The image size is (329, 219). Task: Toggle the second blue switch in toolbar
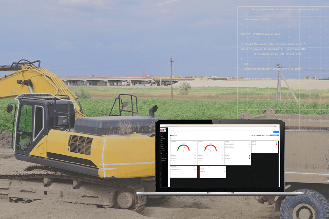(263, 135)
